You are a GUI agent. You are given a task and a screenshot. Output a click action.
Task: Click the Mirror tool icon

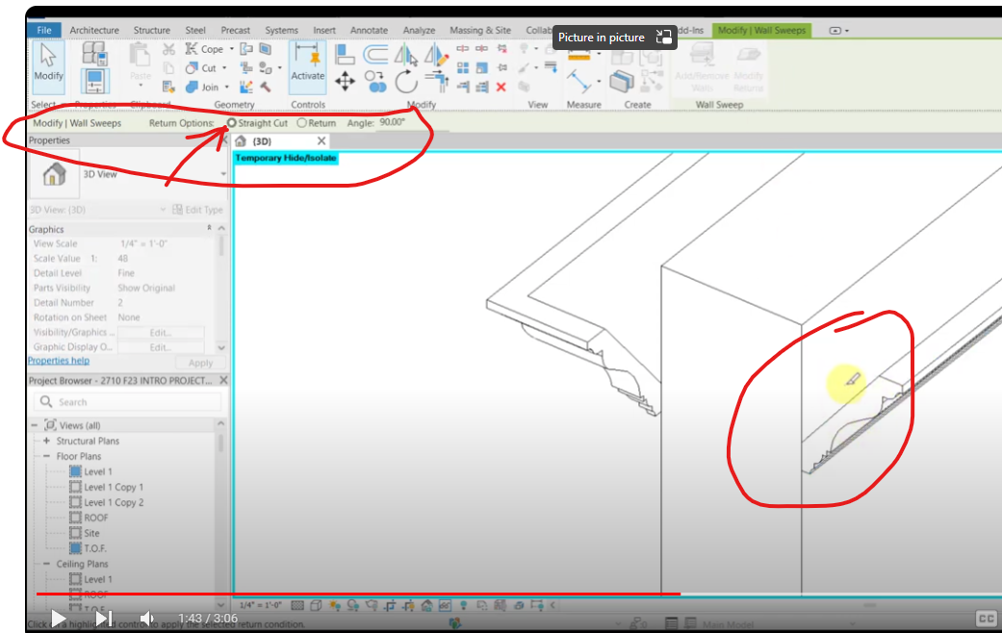[x=403, y=55]
